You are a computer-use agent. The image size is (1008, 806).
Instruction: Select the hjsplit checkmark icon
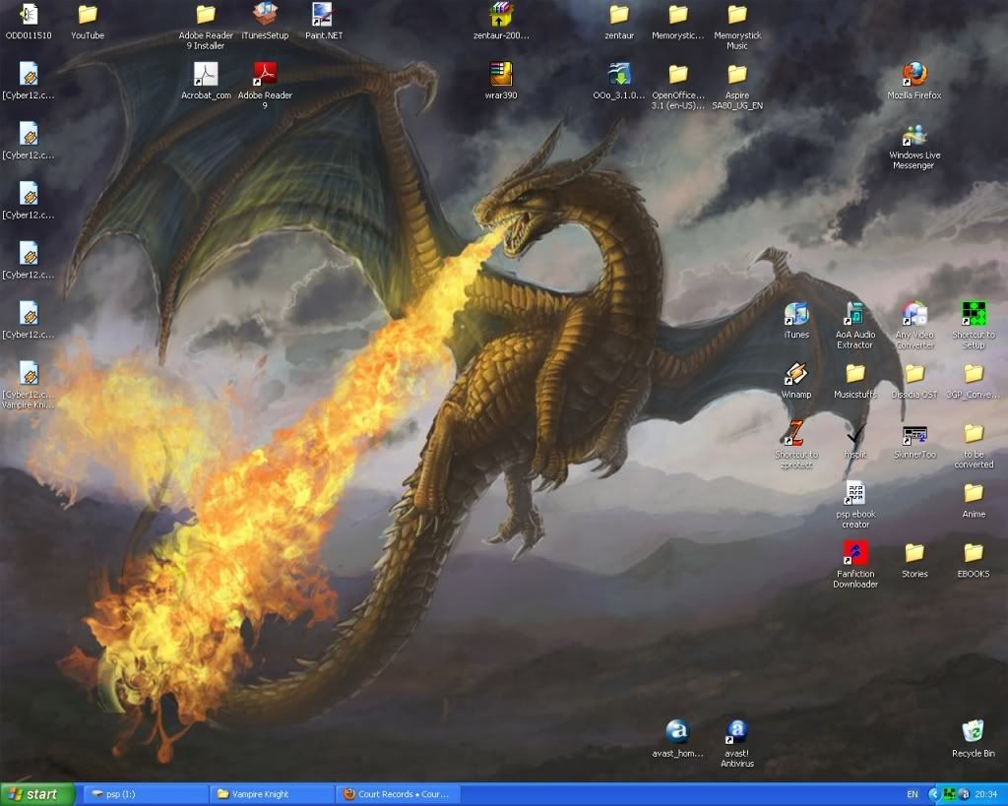(x=855, y=435)
